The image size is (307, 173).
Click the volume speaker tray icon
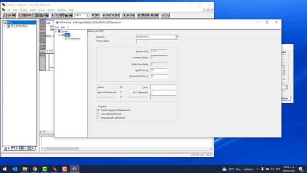point(272,169)
